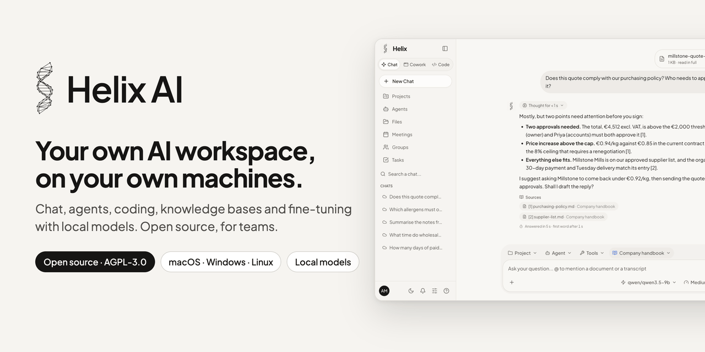Open the Company handbook dropdown

[x=642, y=253]
